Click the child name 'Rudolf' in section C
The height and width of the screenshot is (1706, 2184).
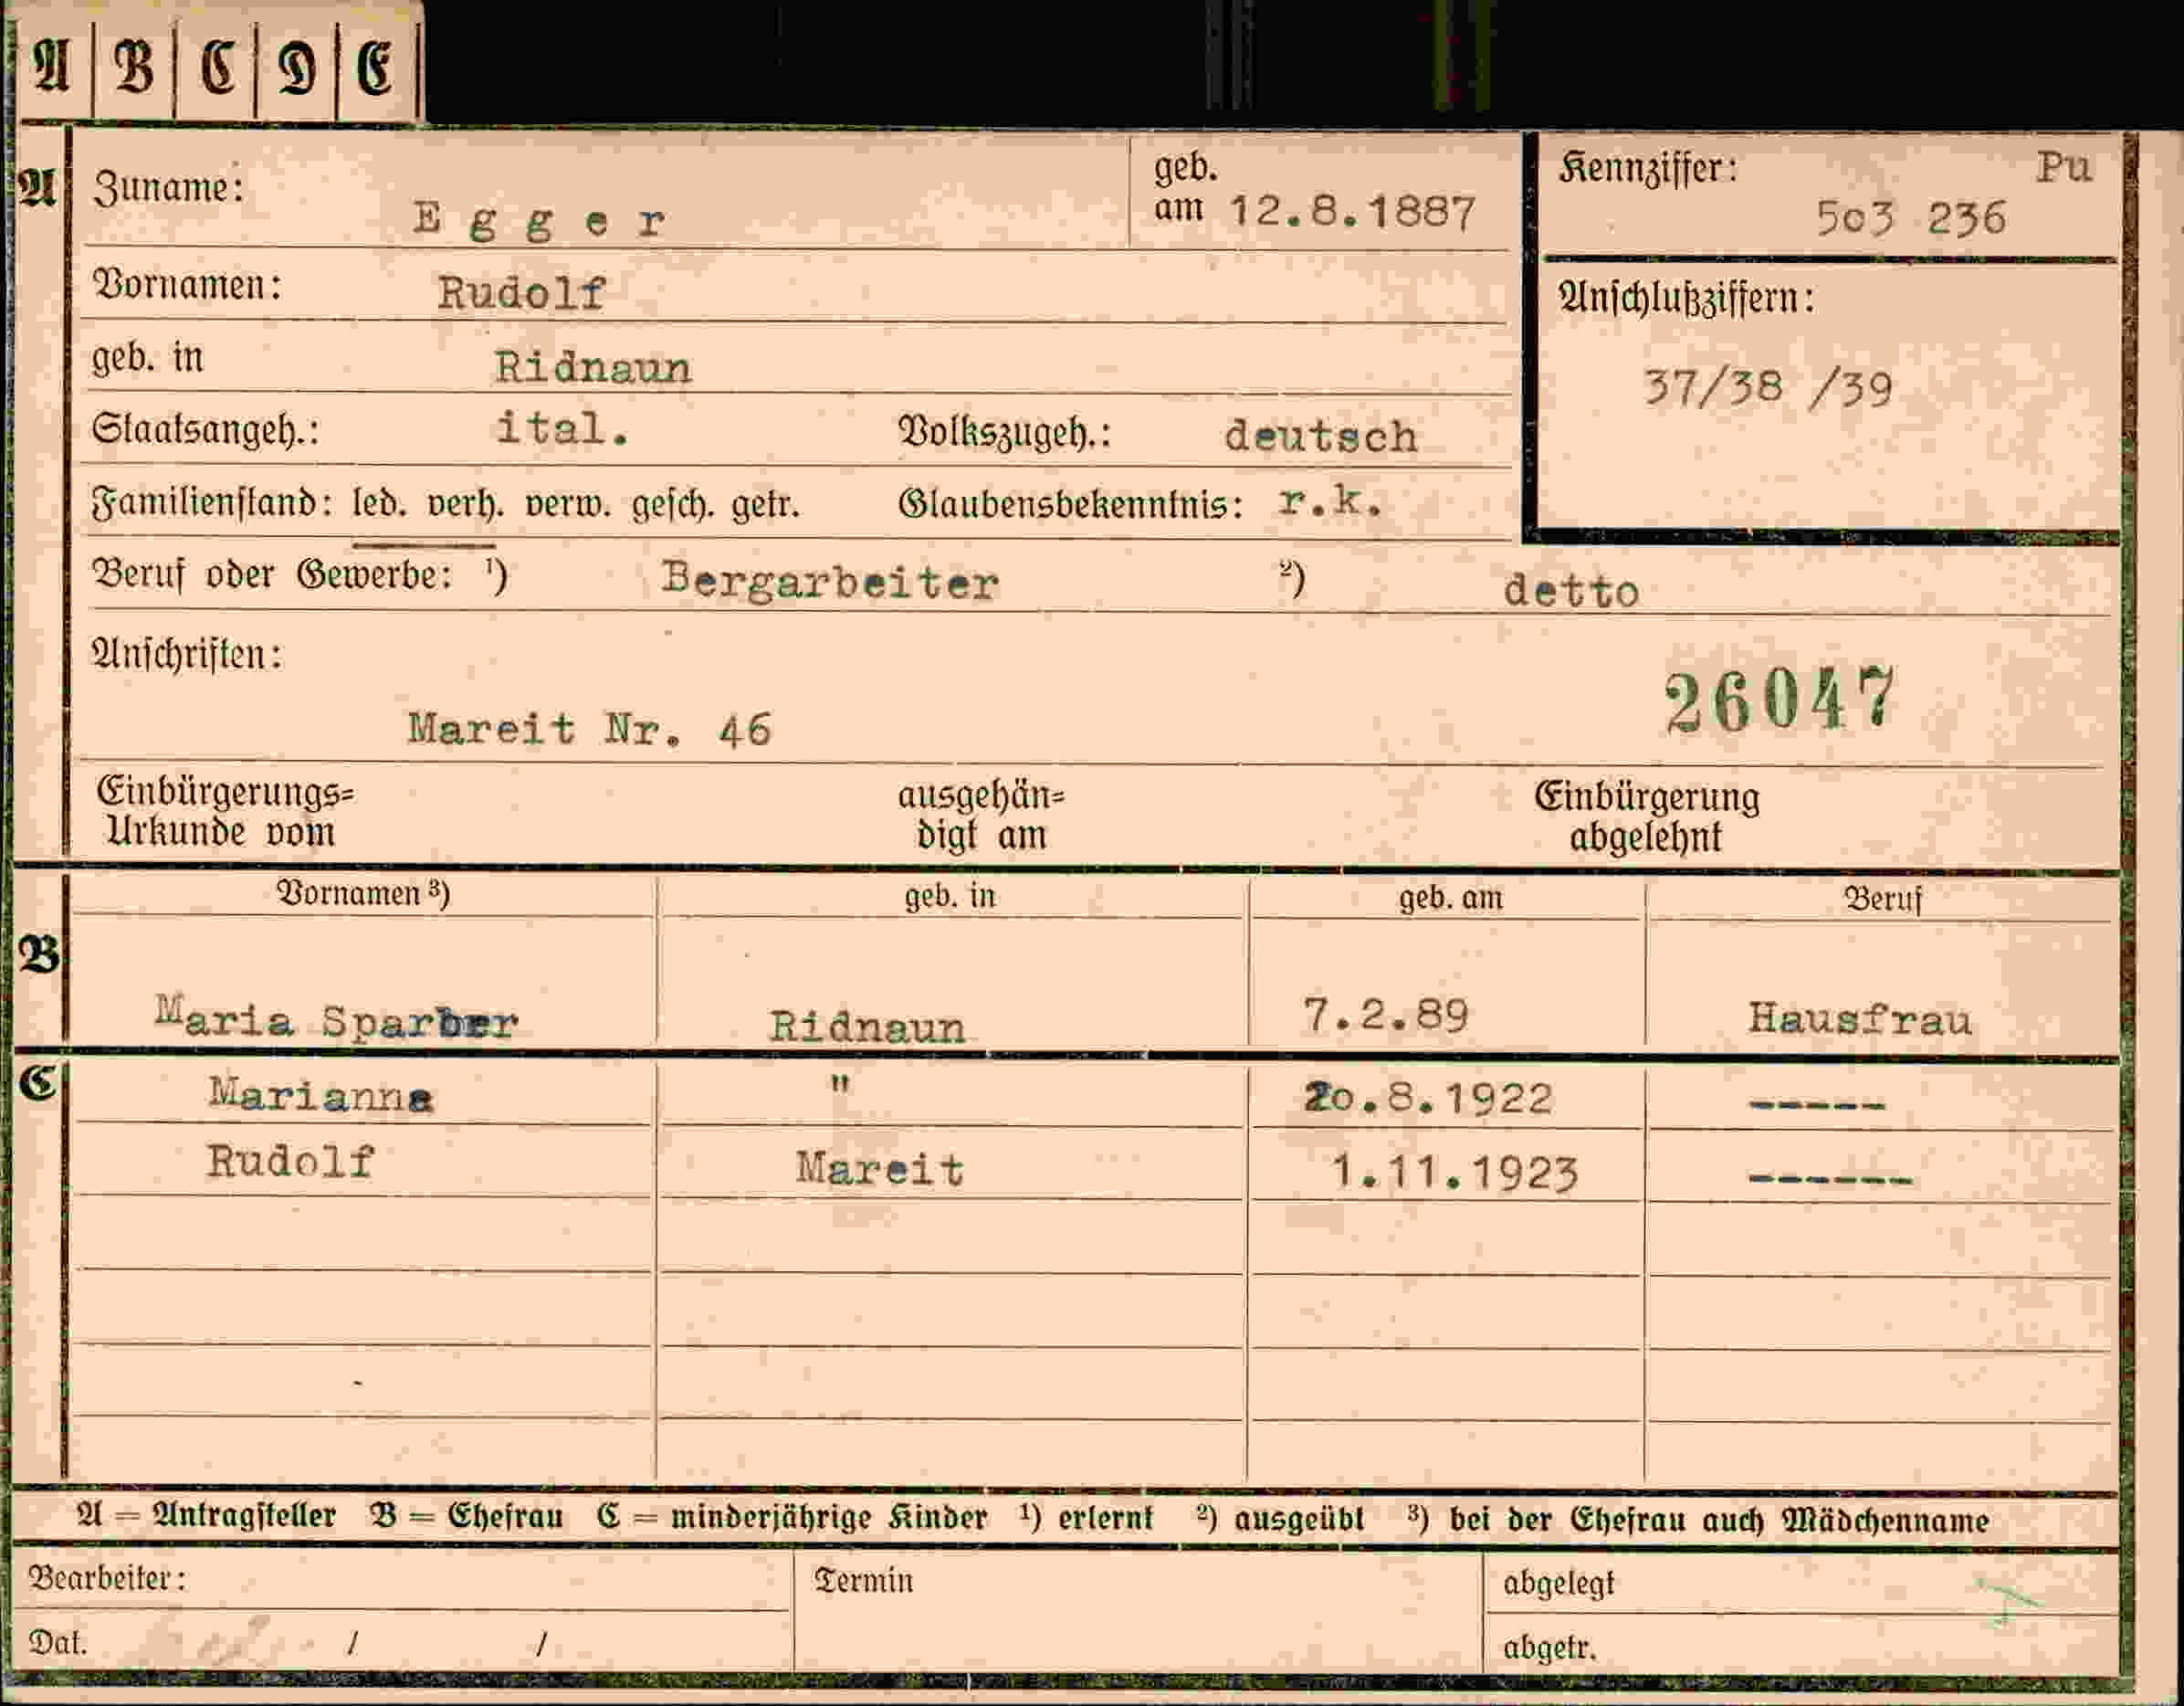(290, 1162)
